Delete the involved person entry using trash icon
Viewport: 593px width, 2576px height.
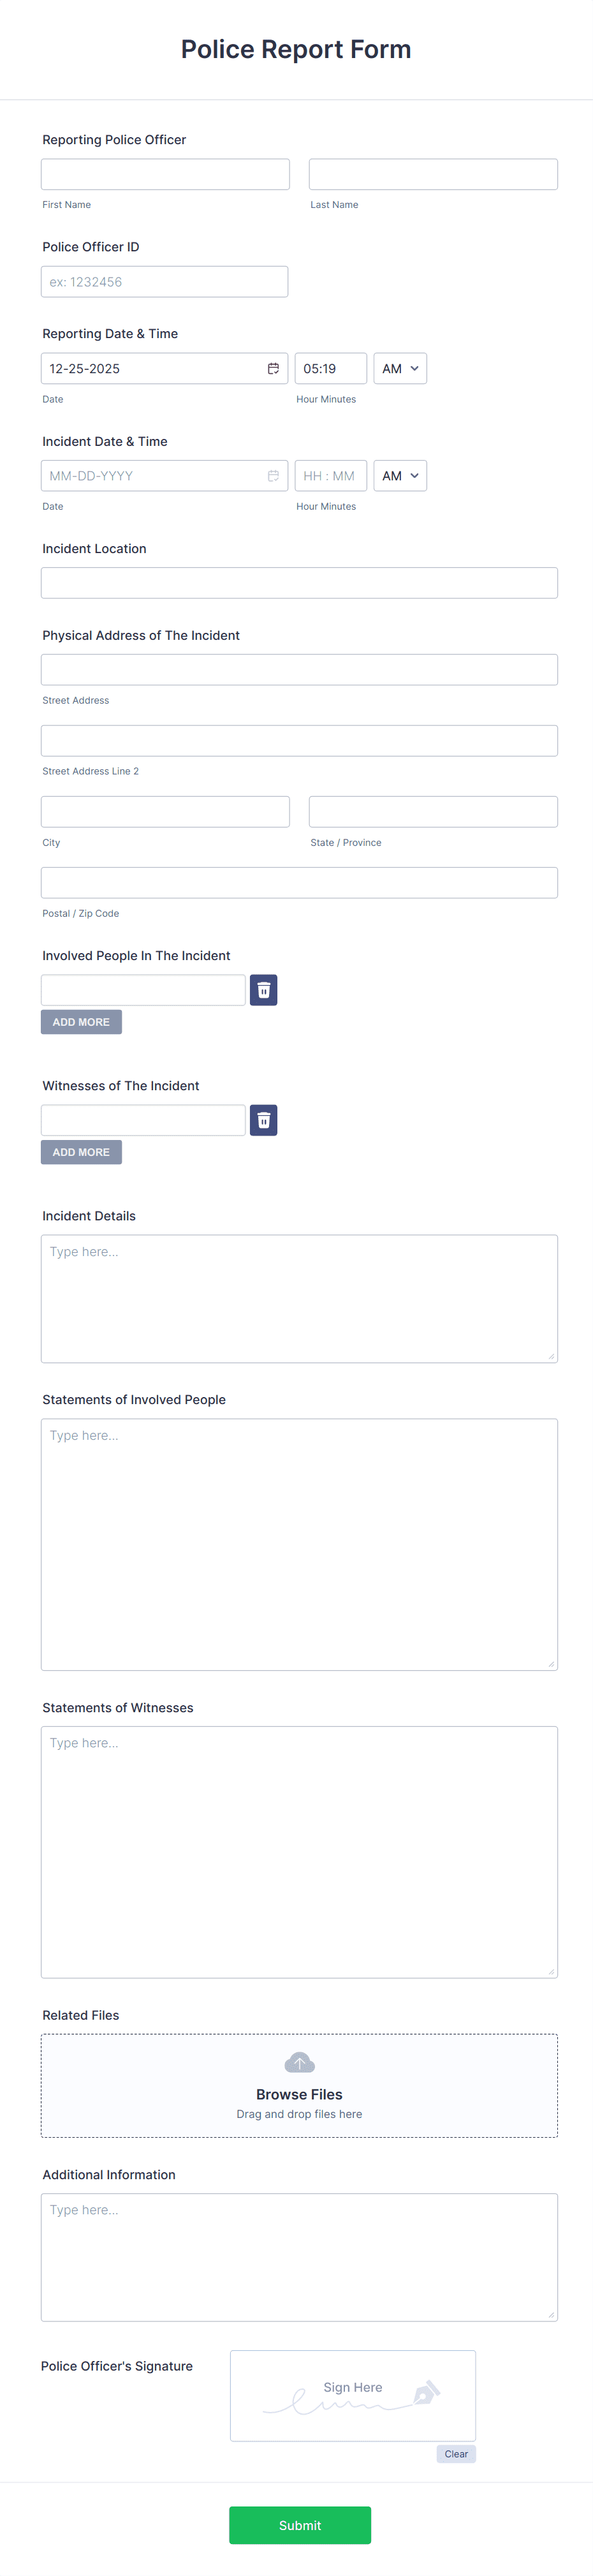click(263, 989)
